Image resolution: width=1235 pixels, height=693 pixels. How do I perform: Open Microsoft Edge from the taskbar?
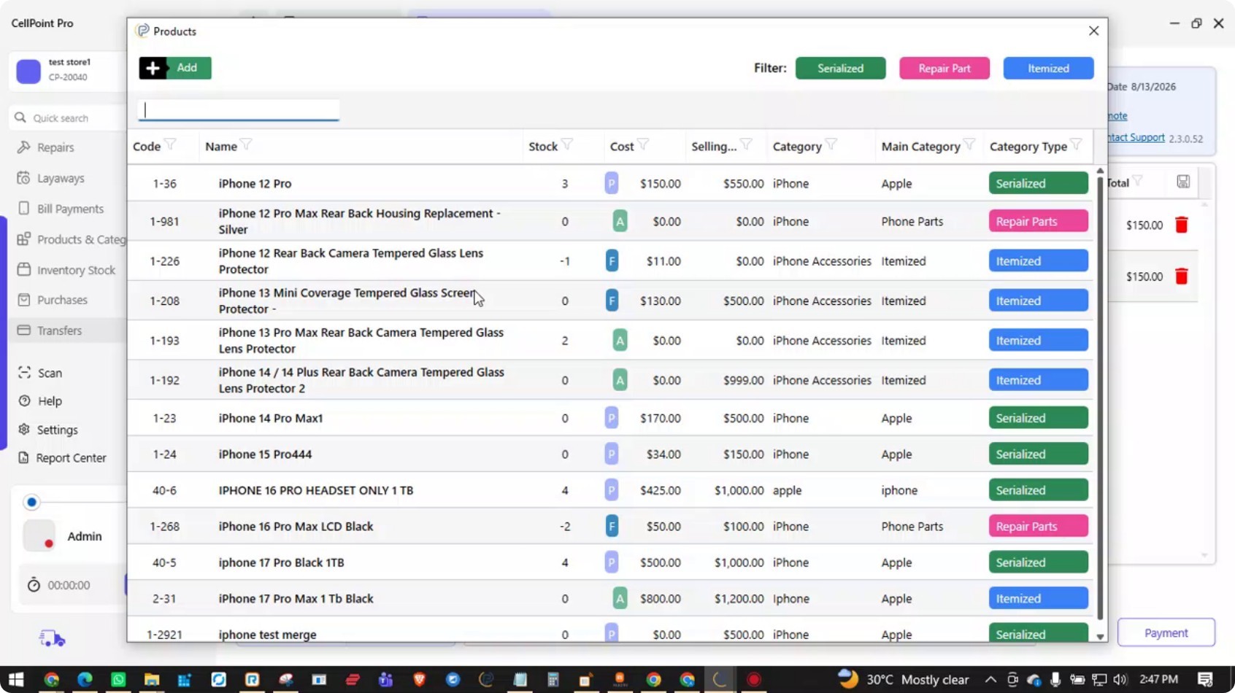pos(85,679)
